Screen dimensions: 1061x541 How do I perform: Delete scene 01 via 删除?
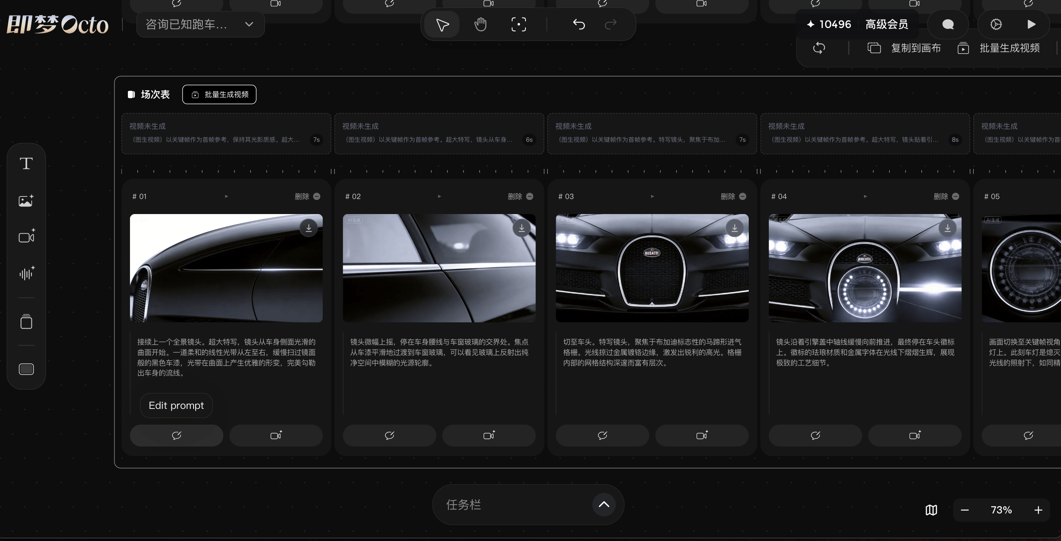point(307,196)
